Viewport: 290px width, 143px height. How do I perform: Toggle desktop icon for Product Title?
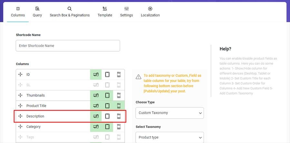96,106
